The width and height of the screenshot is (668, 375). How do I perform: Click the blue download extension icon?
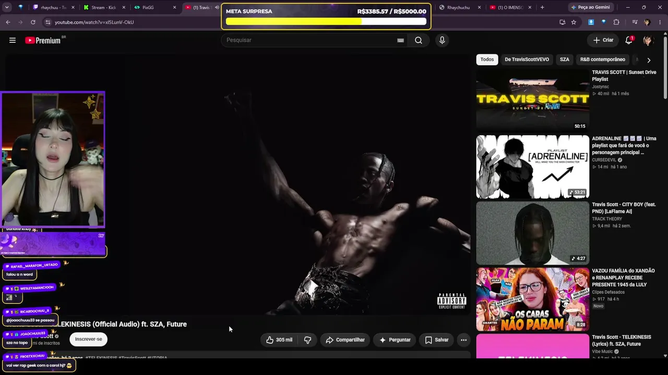[591, 22]
